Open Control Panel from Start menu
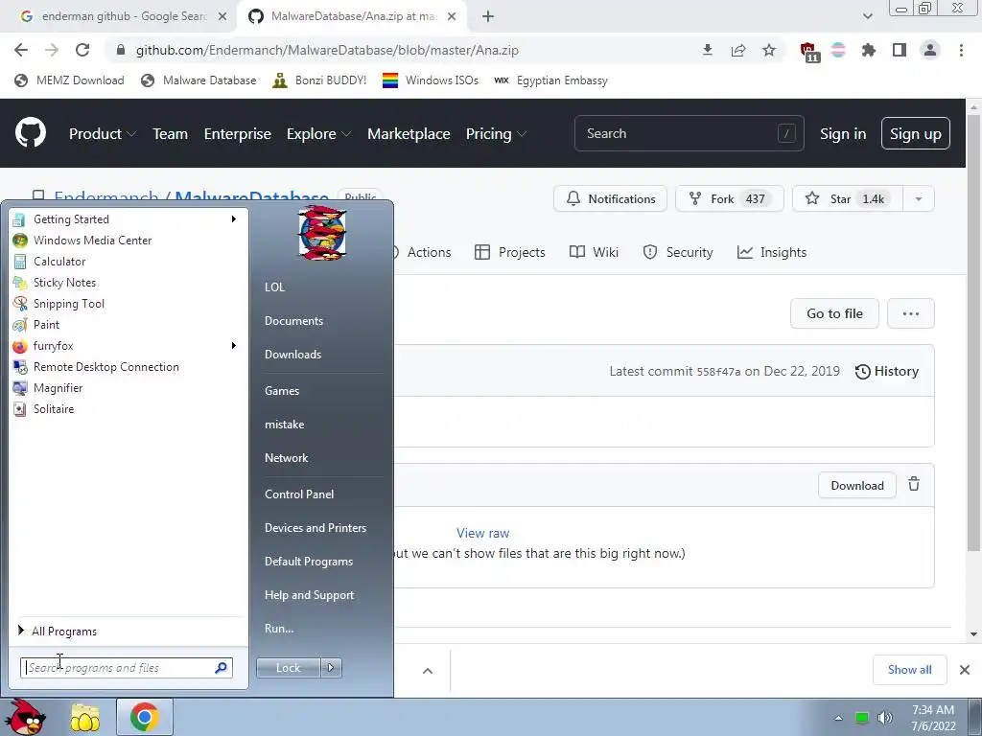Viewport: 982px width, 736px height. tap(299, 494)
